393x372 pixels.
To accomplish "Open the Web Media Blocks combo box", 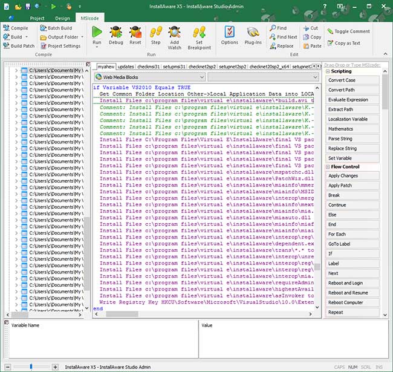I will 150,77.
